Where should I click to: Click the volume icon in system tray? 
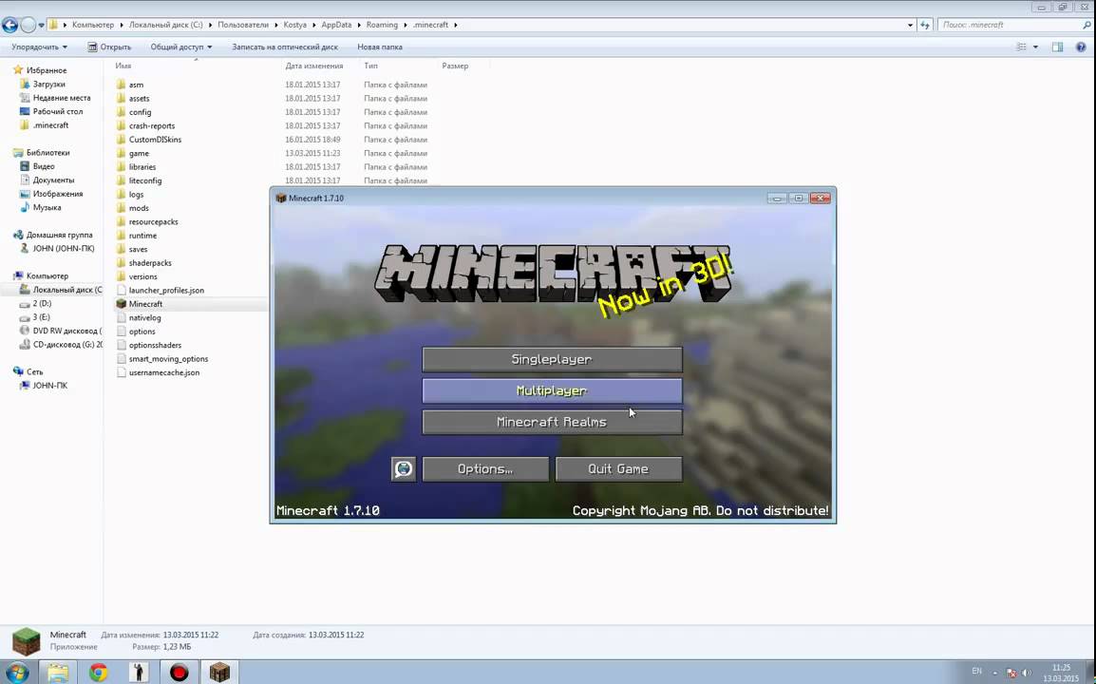coord(1026,673)
